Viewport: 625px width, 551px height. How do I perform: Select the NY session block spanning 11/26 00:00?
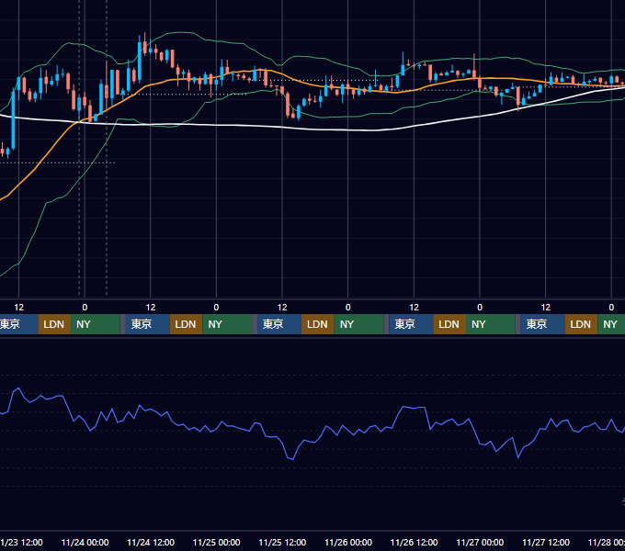tap(358, 324)
